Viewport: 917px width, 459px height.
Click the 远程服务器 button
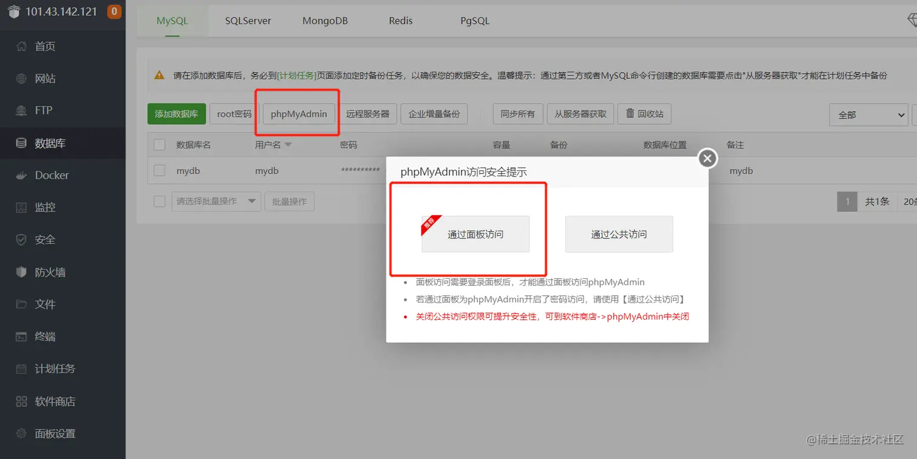(x=368, y=114)
